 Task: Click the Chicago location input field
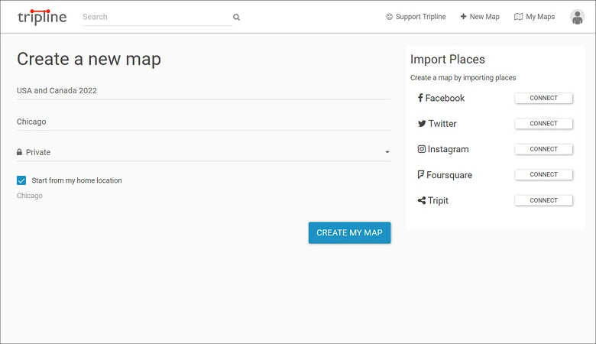pyautogui.click(x=203, y=122)
